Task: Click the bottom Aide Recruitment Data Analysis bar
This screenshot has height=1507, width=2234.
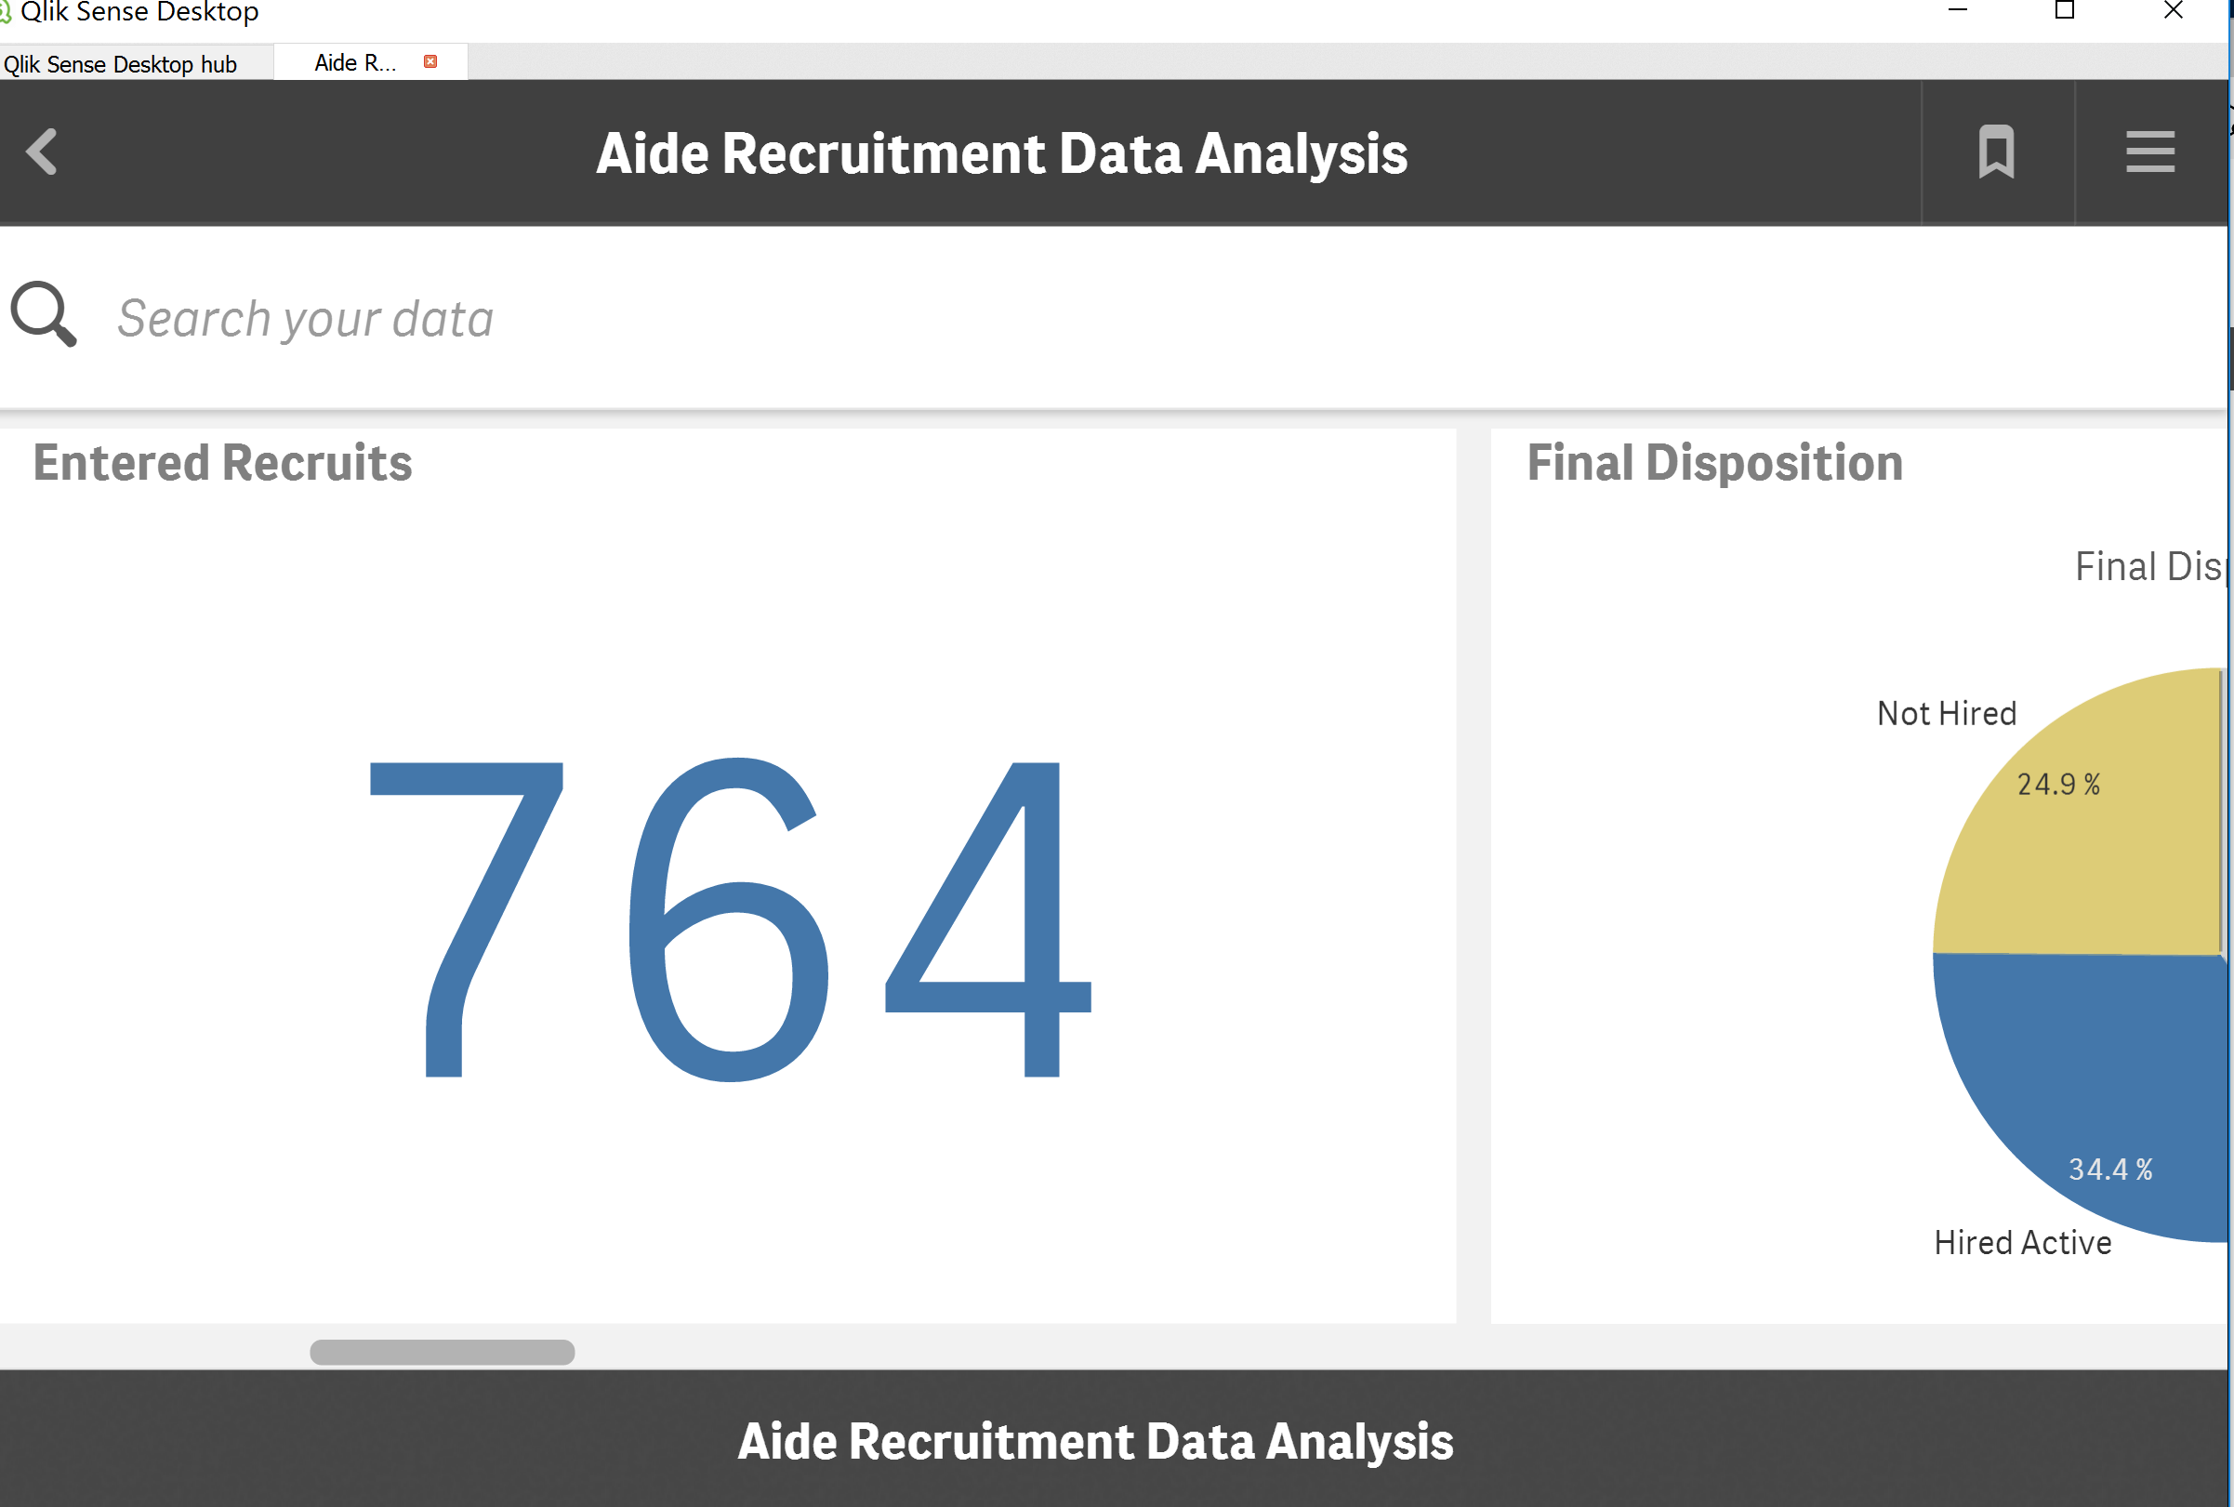Action: tap(1095, 1441)
